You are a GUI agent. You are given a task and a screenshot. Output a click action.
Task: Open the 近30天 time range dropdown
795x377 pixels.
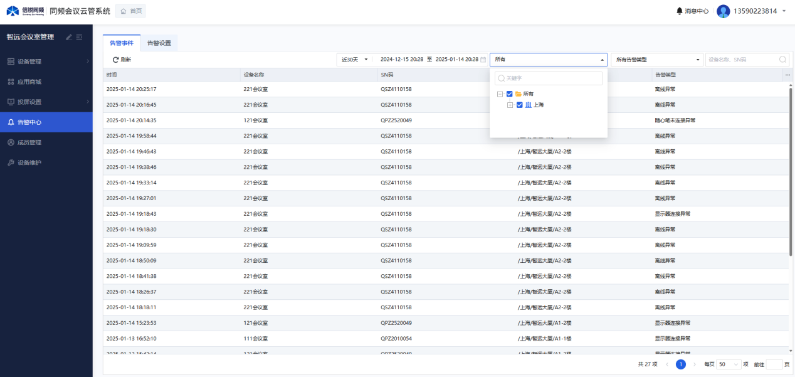point(354,60)
